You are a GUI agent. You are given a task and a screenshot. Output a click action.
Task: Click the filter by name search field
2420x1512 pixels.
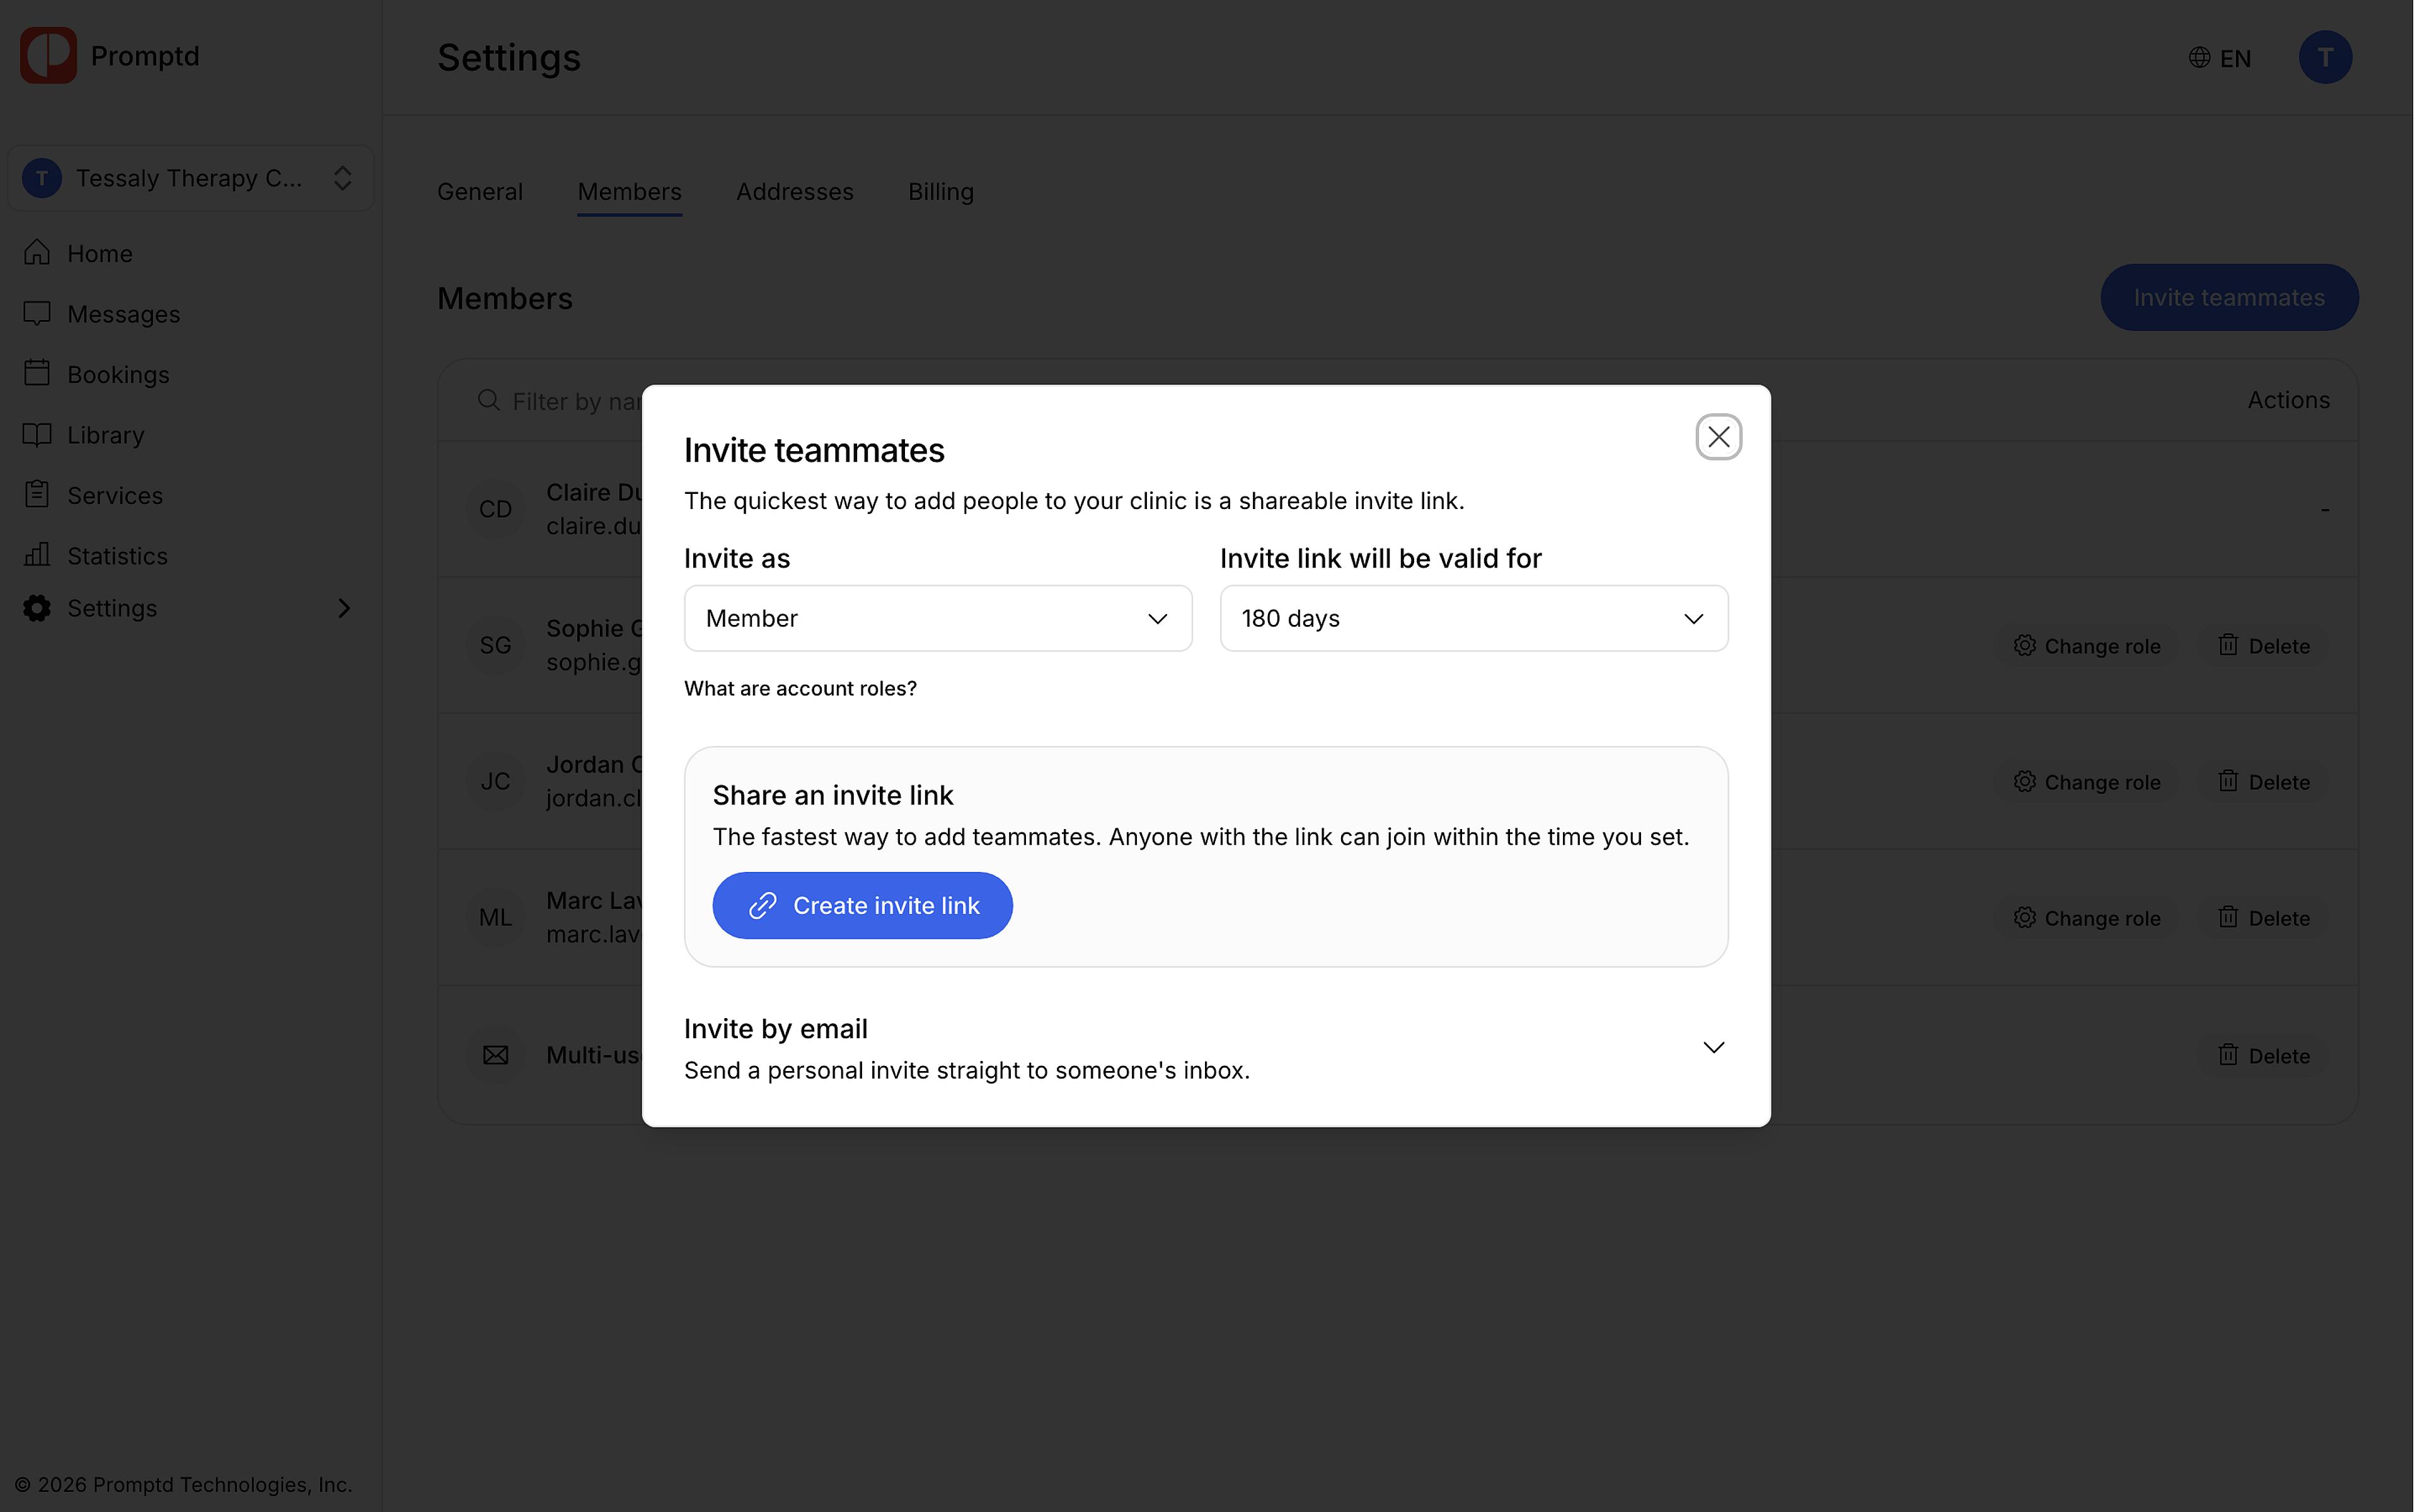coord(560,401)
